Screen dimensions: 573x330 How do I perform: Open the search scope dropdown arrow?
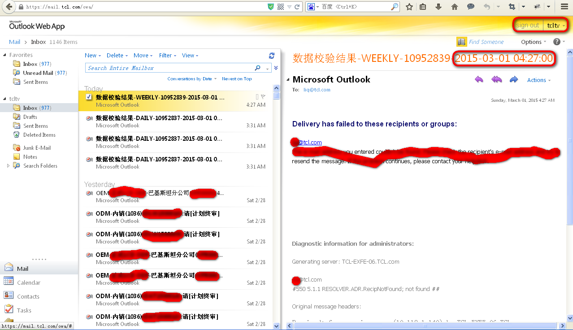pos(268,69)
